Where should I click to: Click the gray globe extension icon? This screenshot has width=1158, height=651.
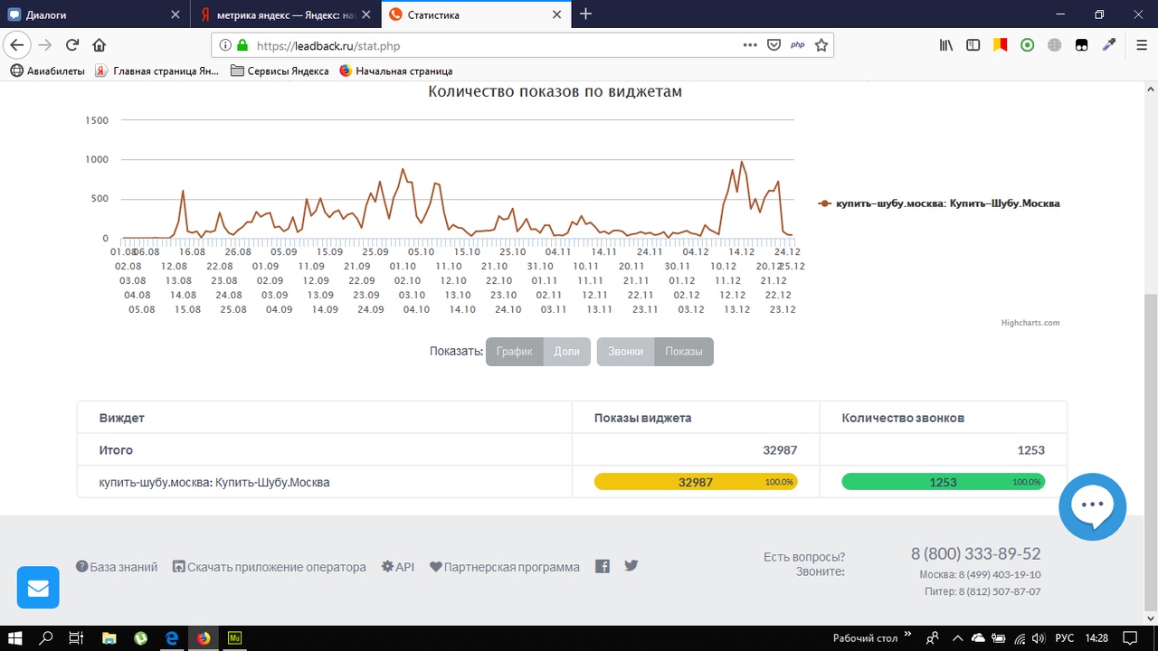[1054, 45]
